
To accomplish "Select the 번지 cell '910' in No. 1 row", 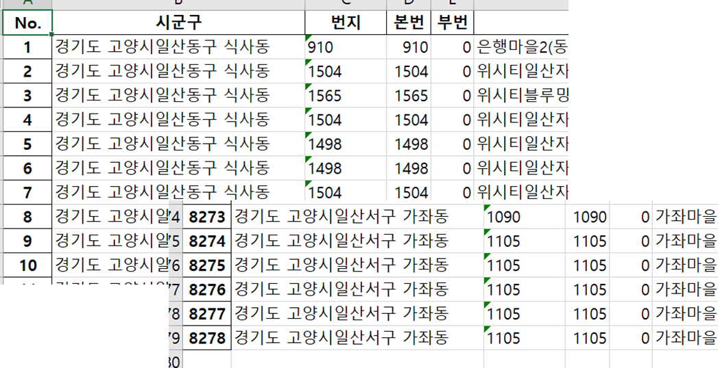I will point(346,47).
